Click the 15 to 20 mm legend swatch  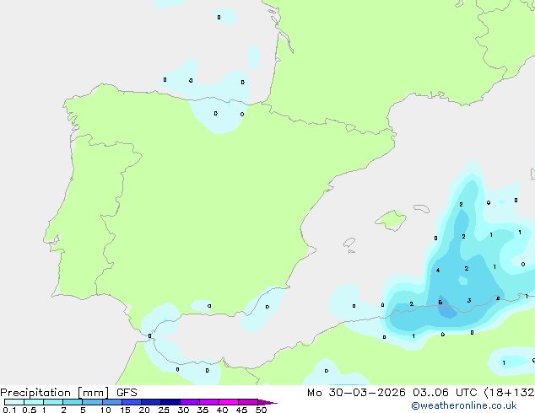click(131, 402)
